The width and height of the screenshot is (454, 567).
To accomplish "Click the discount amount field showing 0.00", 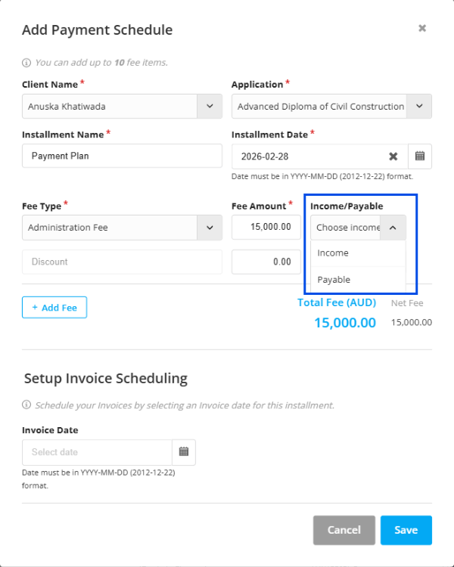I will 264,262.
